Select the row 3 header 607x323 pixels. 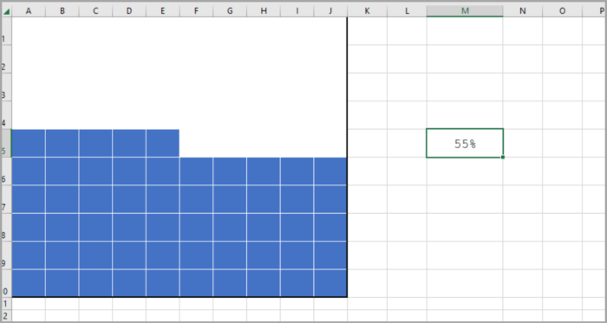click(x=6, y=87)
